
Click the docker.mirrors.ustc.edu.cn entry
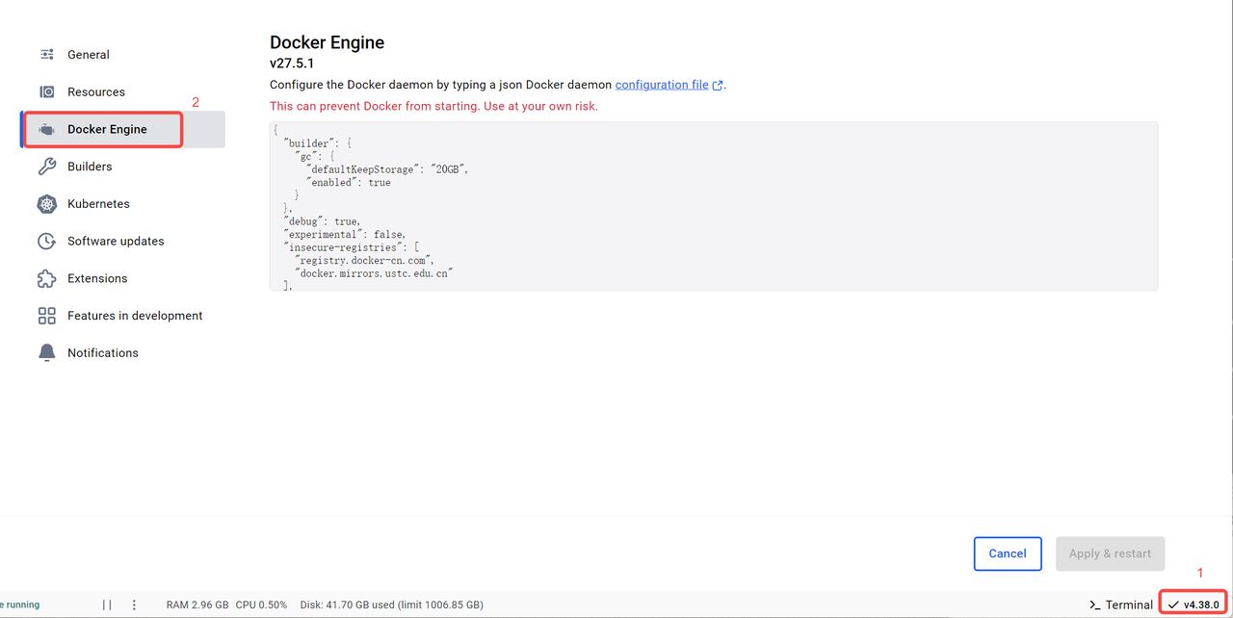[374, 273]
